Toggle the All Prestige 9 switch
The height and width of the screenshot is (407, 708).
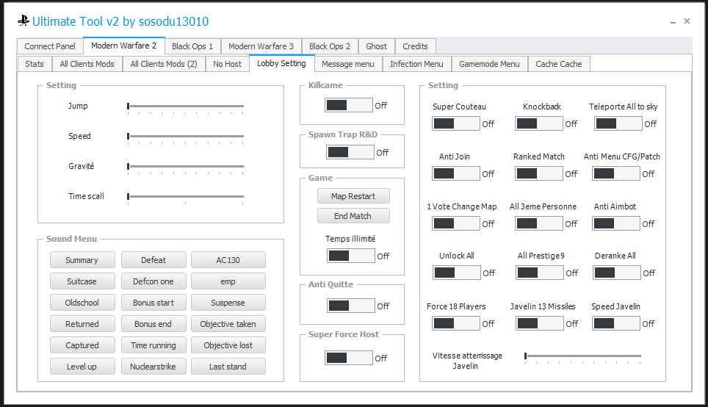click(x=540, y=273)
